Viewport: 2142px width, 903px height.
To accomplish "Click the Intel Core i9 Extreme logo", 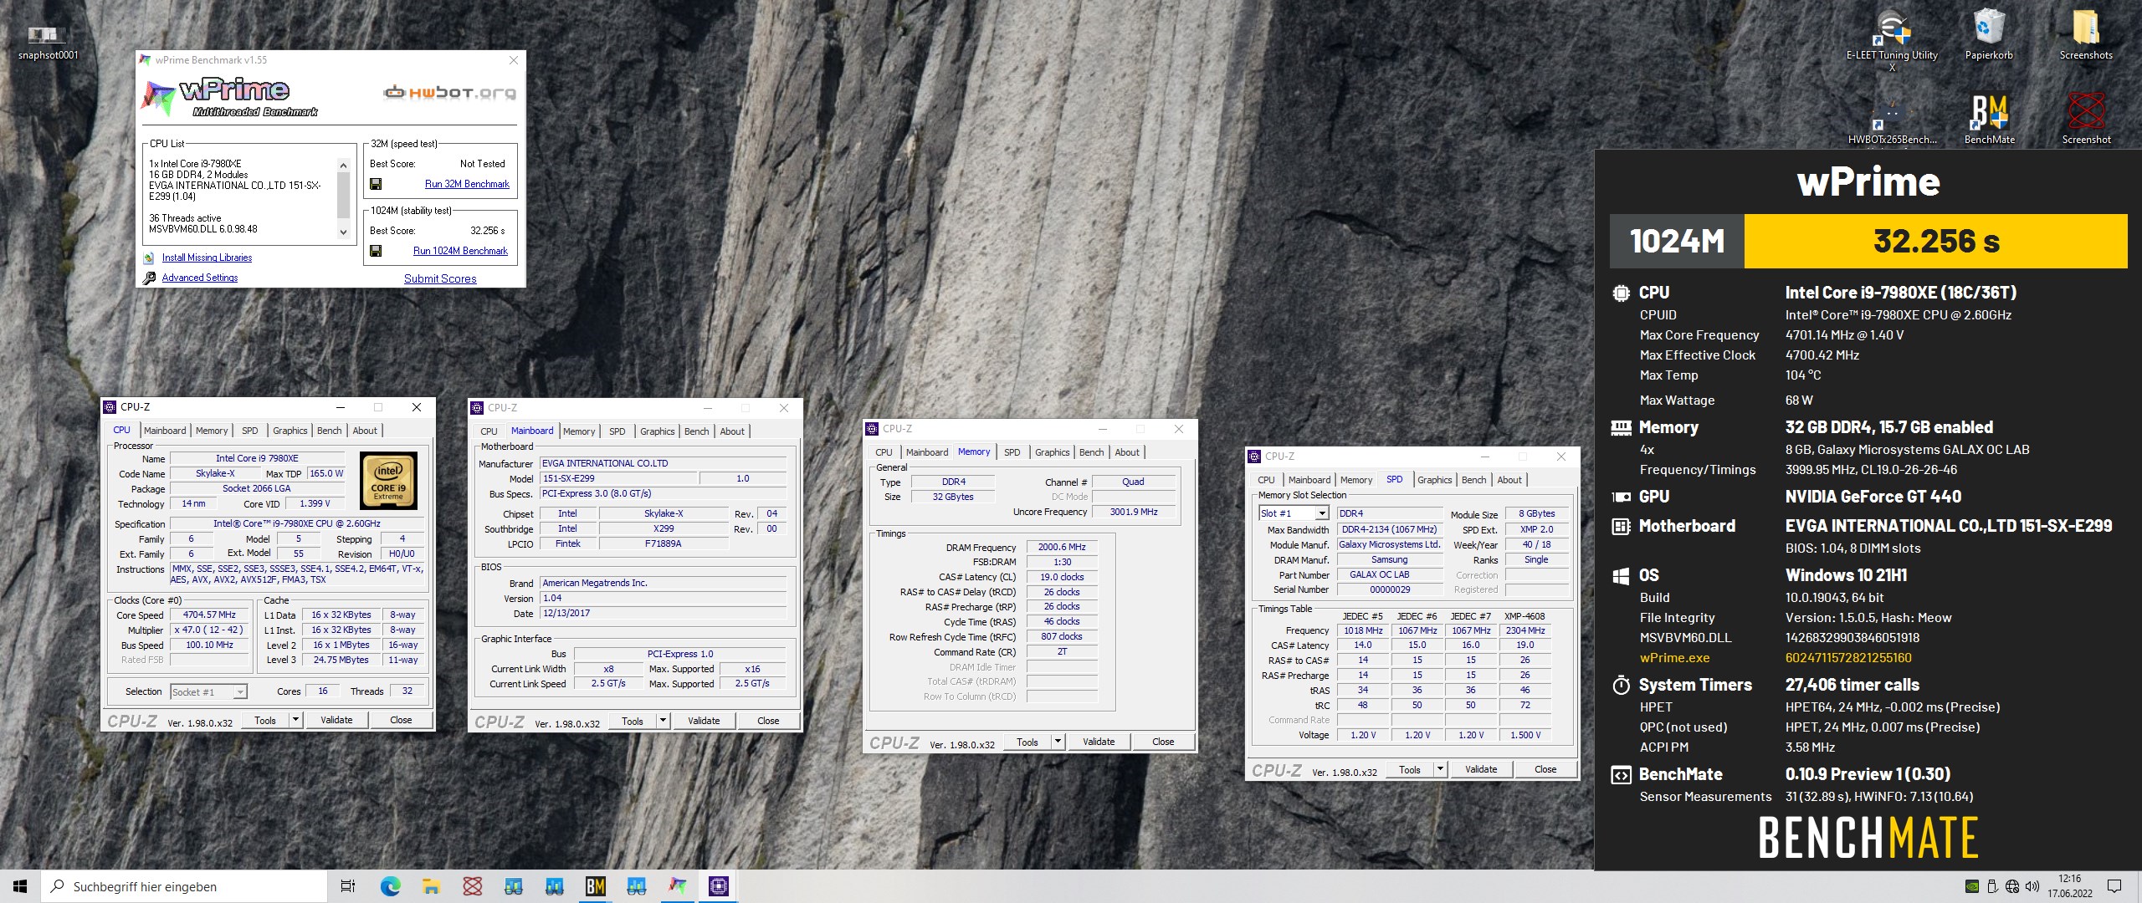I will [388, 481].
